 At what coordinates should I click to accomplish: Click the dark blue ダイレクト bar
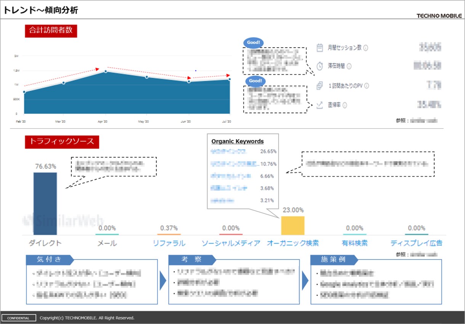coord(45,204)
